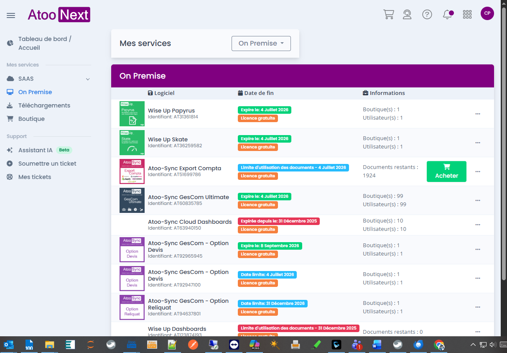Click the green Acheter button
This screenshot has width=507, height=353.
[x=446, y=171]
